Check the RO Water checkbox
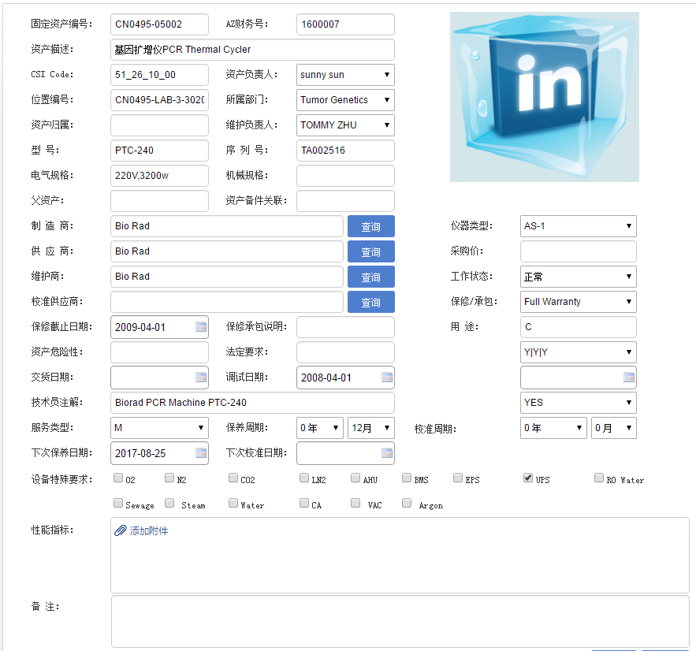 (598, 477)
